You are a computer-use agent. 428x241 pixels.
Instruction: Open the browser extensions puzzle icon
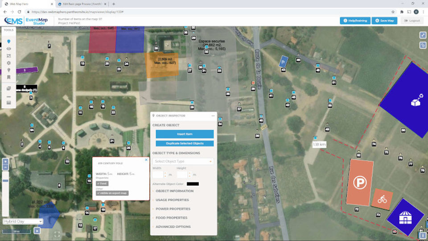point(402,12)
